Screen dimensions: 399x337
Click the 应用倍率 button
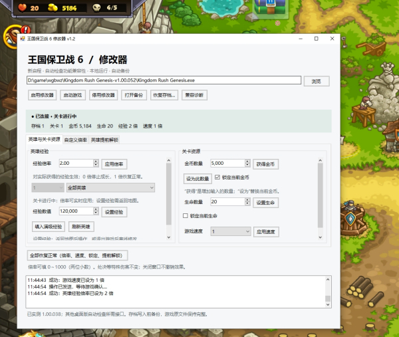click(114, 164)
